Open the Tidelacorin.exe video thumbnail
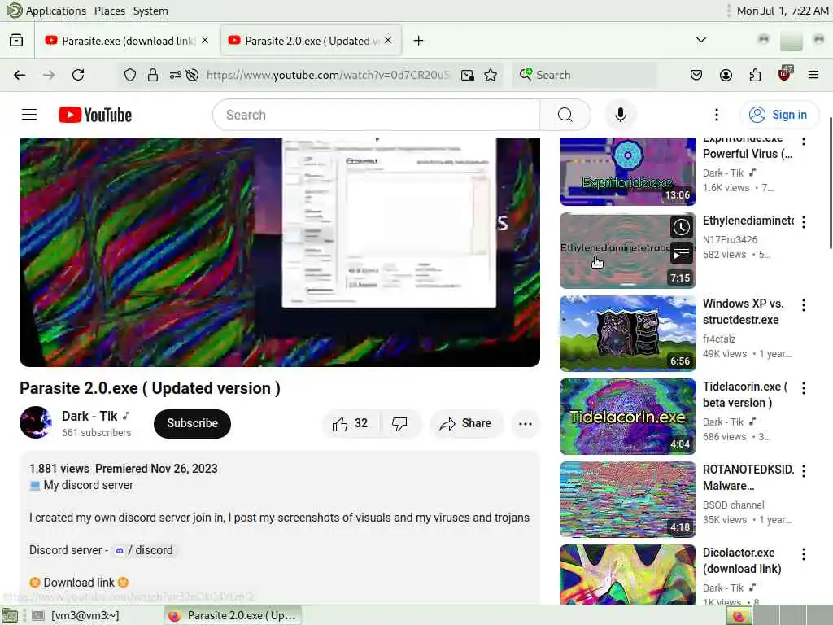 click(627, 416)
